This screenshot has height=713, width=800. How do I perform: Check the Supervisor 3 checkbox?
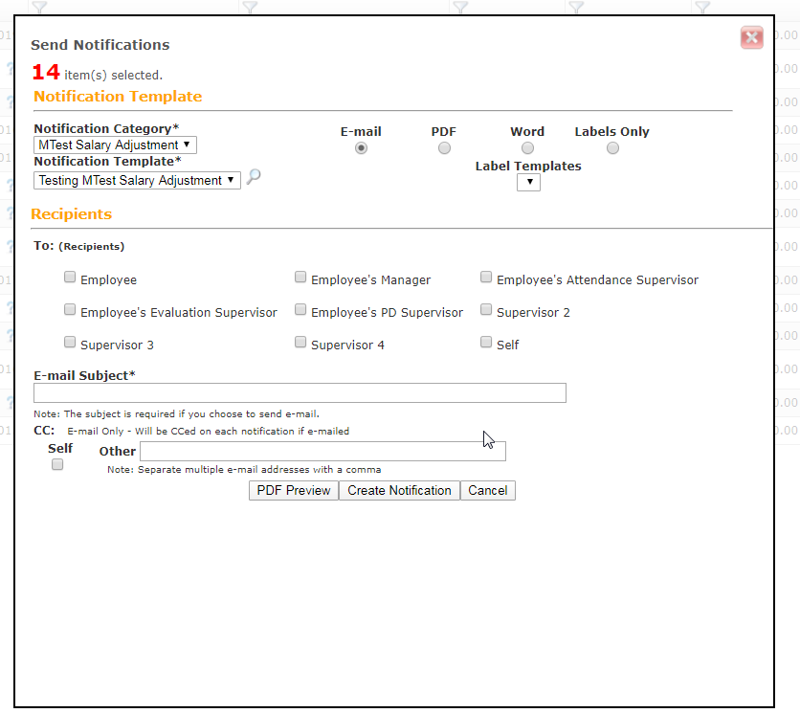70,342
